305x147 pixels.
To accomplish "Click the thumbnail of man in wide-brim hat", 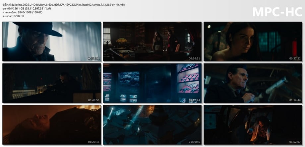I will point(51,41).
